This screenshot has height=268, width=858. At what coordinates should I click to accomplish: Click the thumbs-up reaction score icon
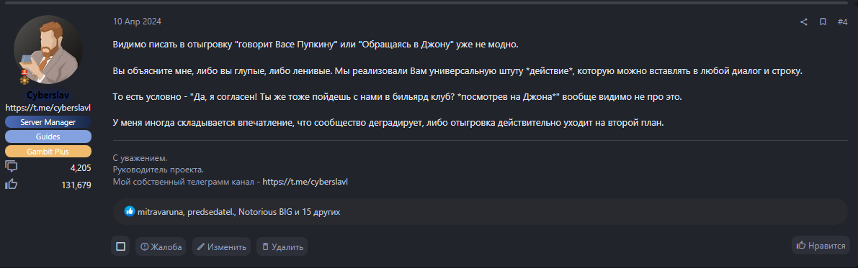point(11,185)
